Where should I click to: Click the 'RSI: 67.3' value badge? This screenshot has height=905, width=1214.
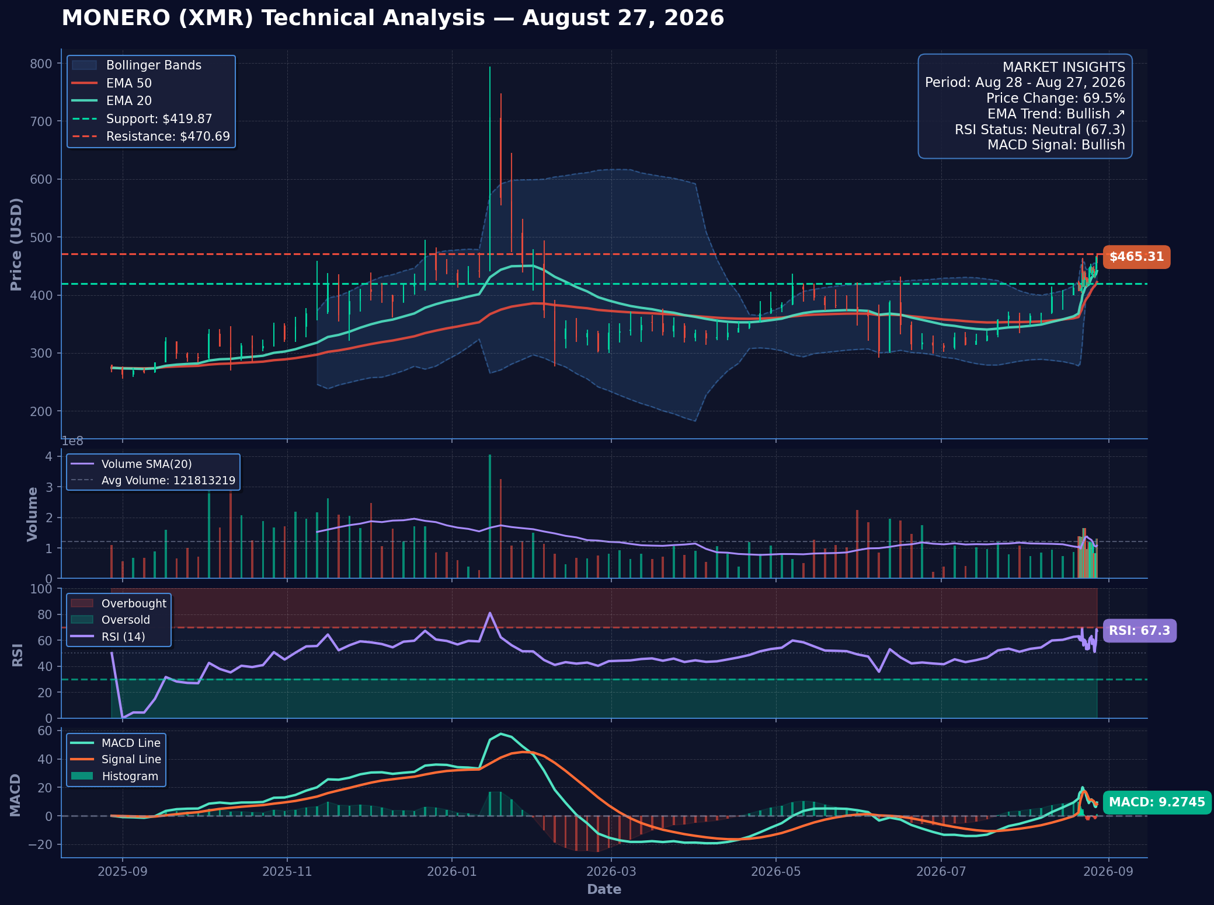click(x=1139, y=631)
